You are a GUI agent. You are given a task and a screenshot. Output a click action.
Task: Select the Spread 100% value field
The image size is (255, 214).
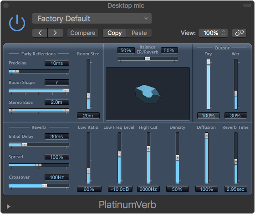click(x=57, y=157)
